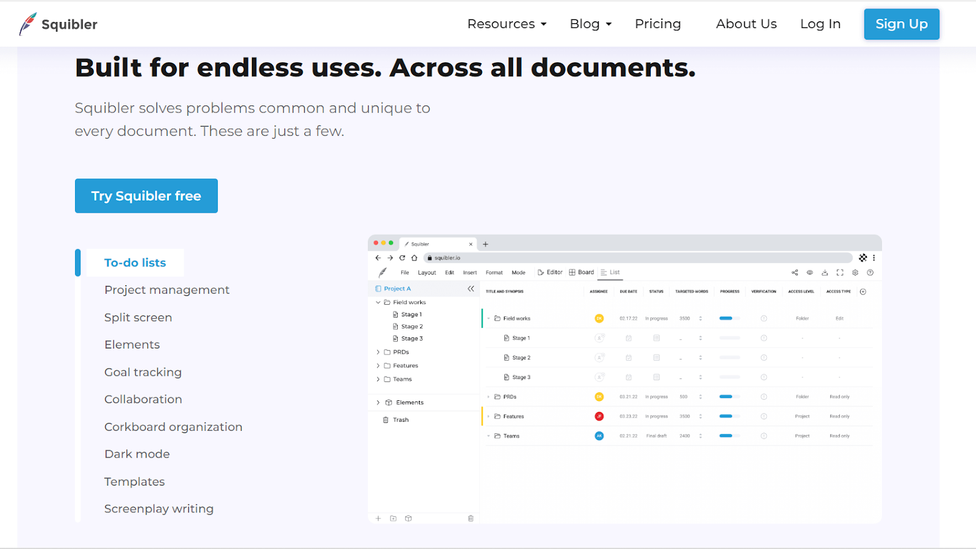976x549 pixels.
Task: Click the red JF assignee avatar
Action: [599, 416]
